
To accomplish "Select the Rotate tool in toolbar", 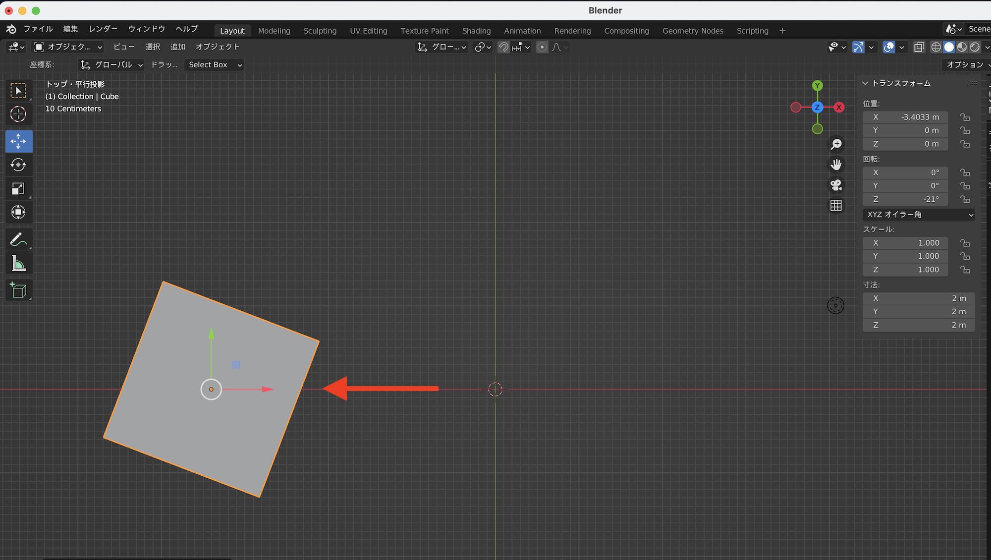I will 18,165.
